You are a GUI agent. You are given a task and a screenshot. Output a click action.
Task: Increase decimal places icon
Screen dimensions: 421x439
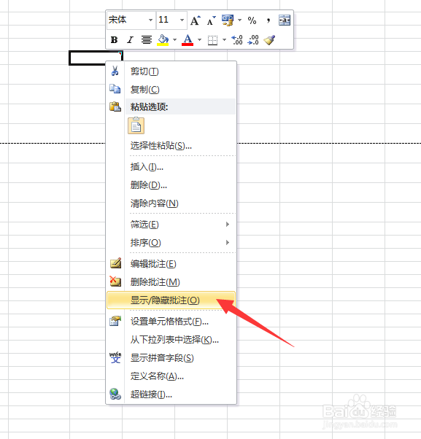point(236,40)
